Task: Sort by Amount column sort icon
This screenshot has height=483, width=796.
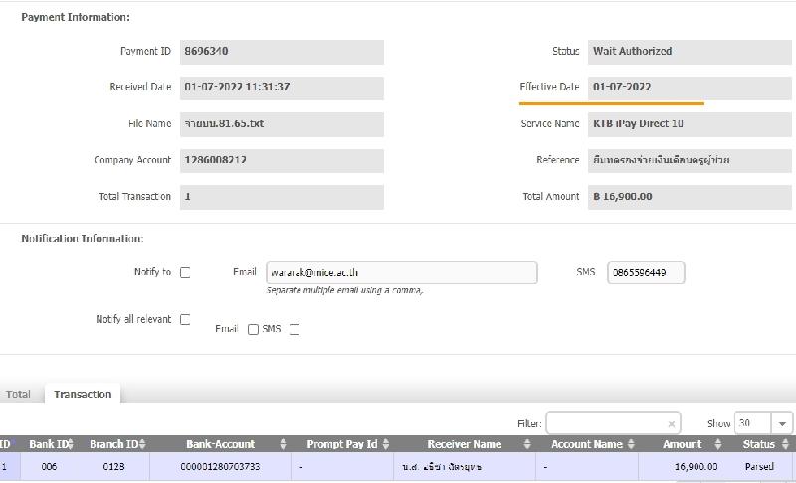Action: (720, 444)
